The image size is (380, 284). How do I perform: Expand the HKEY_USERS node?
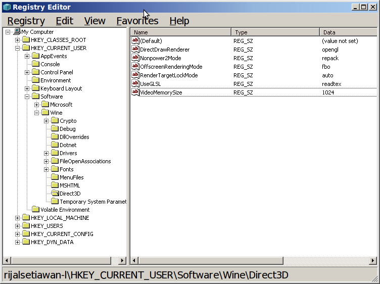point(18,226)
